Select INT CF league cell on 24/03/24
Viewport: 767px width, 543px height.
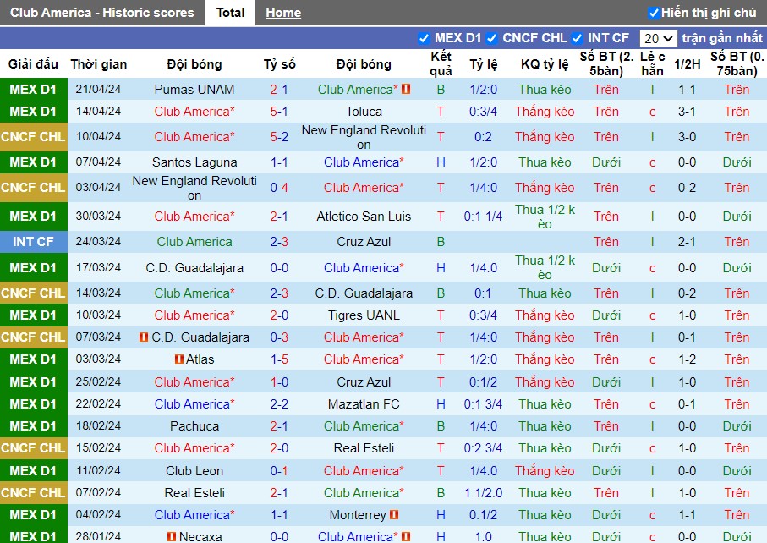pyautogui.click(x=33, y=242)
